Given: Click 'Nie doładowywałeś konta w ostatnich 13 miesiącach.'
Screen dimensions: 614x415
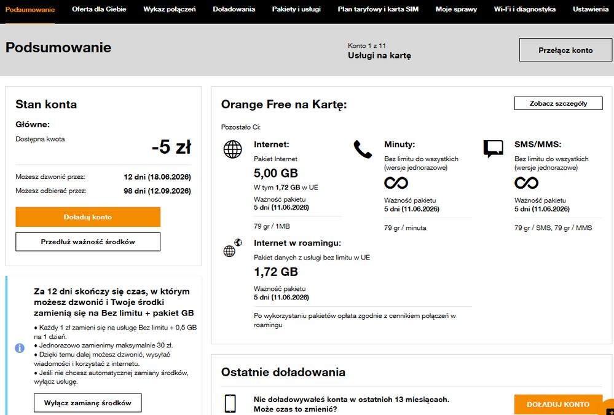Looking at the screenshot, I should pyautogui.click(x=351, y=400).
